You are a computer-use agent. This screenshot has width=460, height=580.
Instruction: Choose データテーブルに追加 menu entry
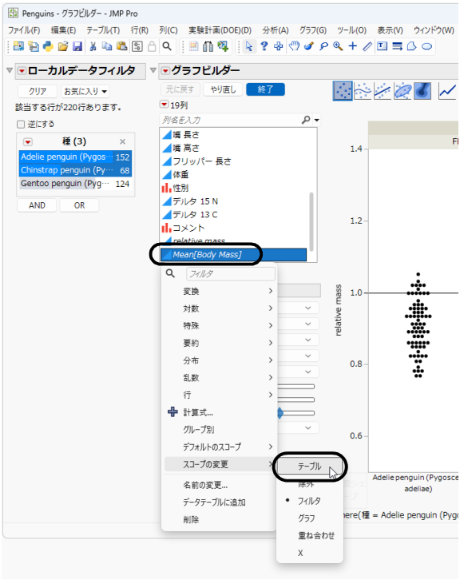[220, 503]
